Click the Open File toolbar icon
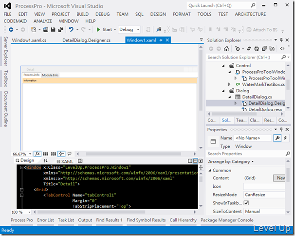Image resolution: width=295 pixels, height=236 pixels. [46, 30]
